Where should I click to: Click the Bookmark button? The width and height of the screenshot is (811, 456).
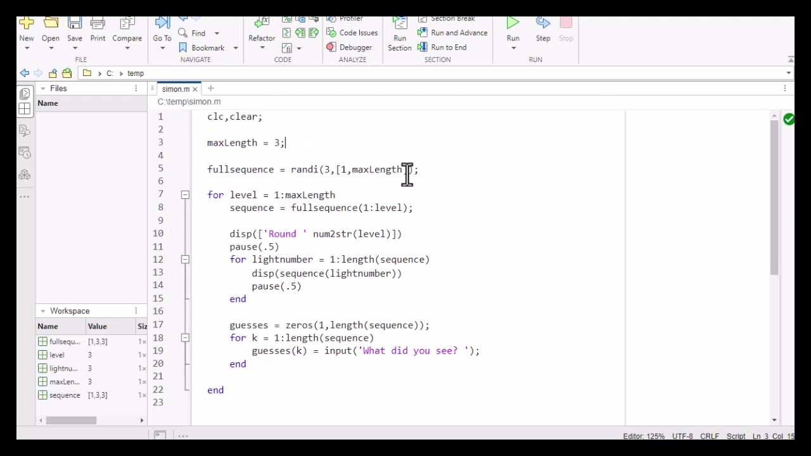[x=202, y=48]
